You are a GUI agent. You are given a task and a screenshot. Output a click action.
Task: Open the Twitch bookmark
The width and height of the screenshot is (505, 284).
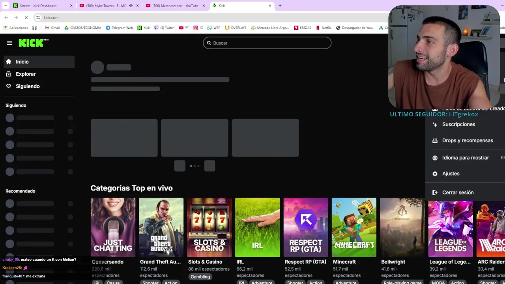click(x=164, y=28)
